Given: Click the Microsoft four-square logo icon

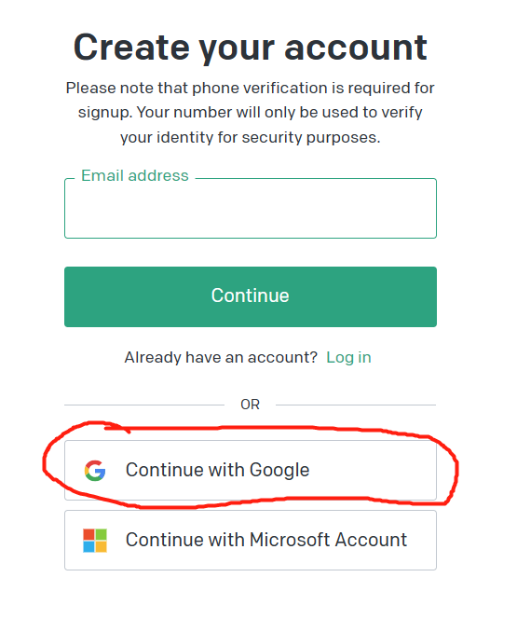Looking at the screenshot, I should click(95, 541).
